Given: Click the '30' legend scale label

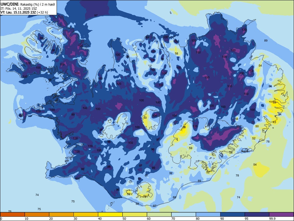Looking at the screenshot, I should point(75,219).
